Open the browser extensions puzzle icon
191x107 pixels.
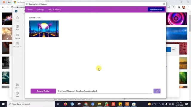tap(179, 7)
